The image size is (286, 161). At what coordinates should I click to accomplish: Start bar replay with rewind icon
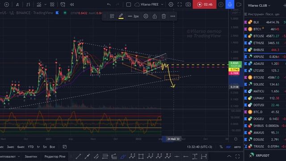(x=72, y=4)
